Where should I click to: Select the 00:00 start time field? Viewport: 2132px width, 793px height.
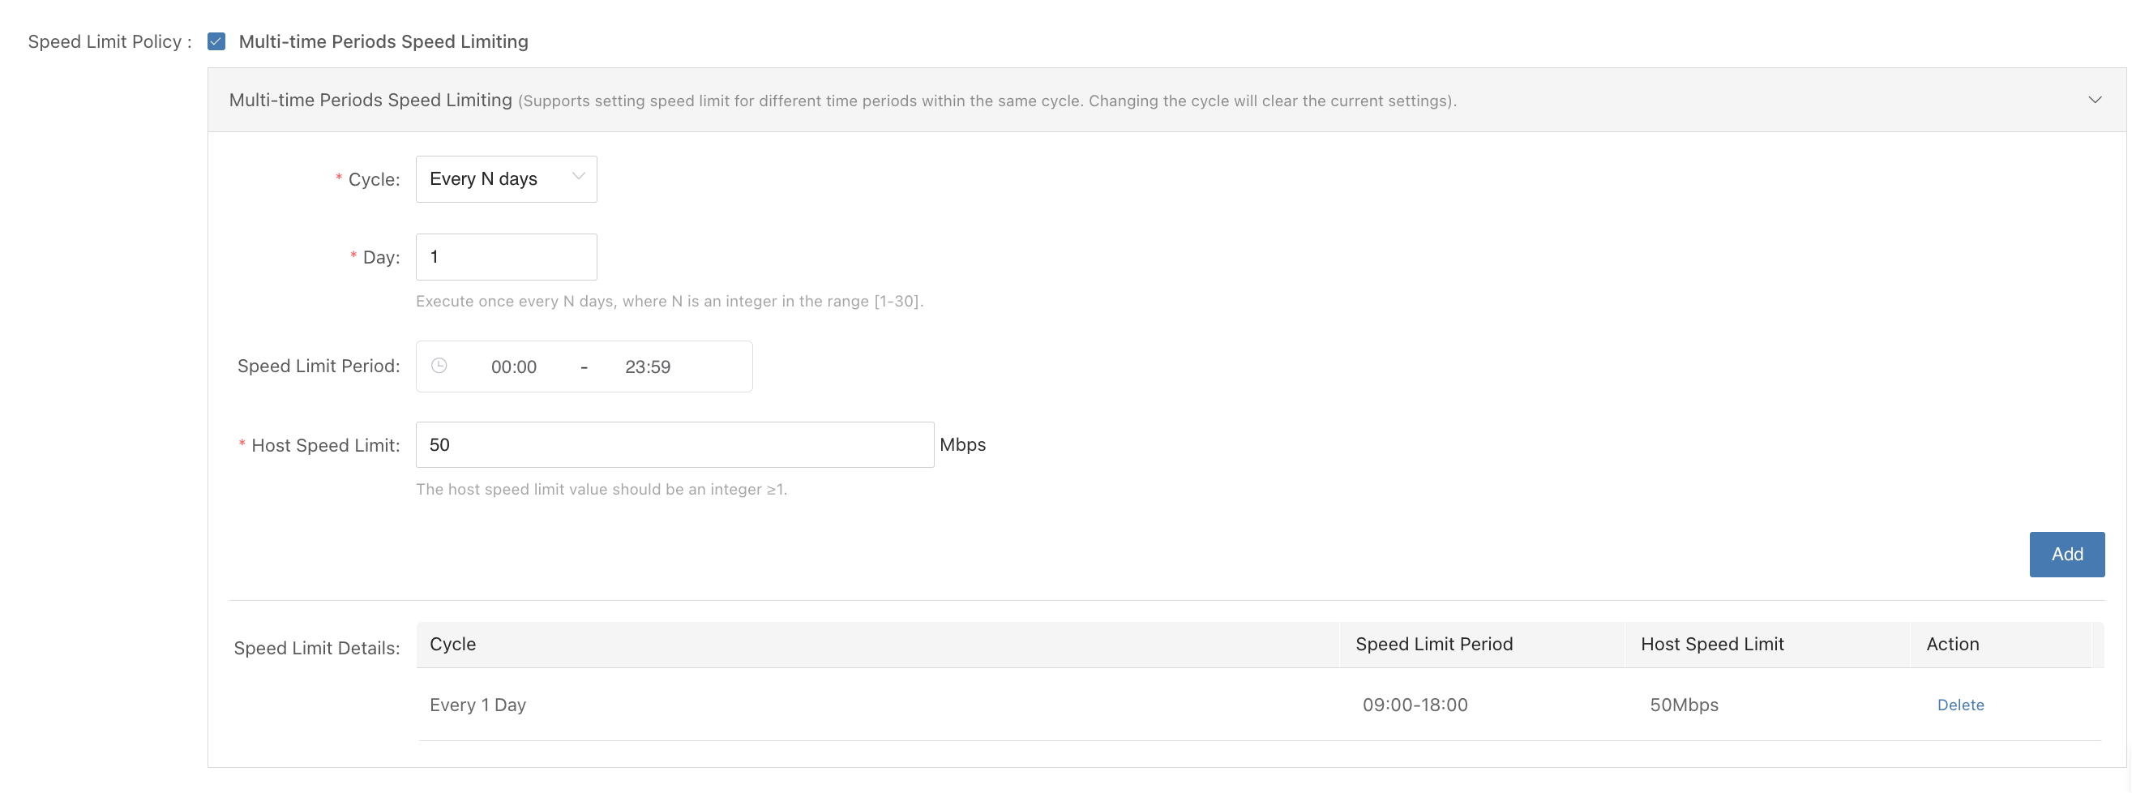point(513,366)
